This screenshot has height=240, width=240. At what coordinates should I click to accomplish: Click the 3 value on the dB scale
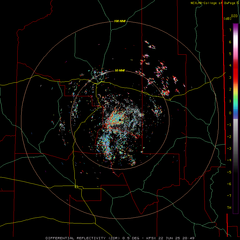pyautogui.click(x=230, y=77)
